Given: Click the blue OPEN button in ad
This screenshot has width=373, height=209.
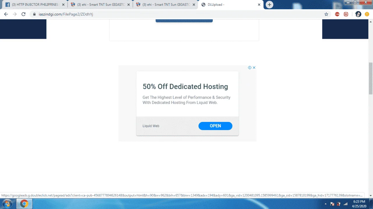Looking at the screenshot, I should tap(215, 126).
